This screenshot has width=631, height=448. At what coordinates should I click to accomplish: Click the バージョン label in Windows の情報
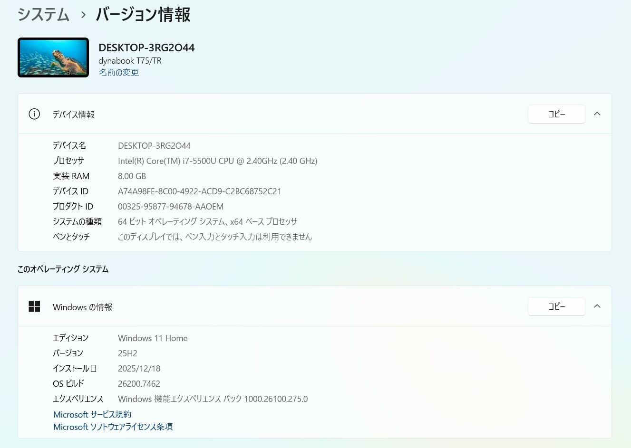tap(68, 353)
